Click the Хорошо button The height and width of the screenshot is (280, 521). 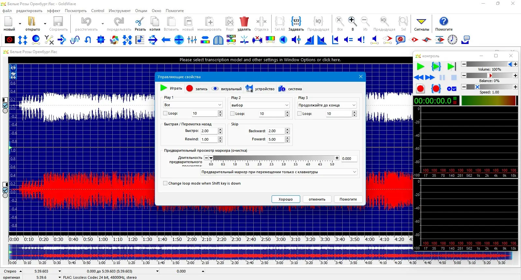tap(286, 199)
